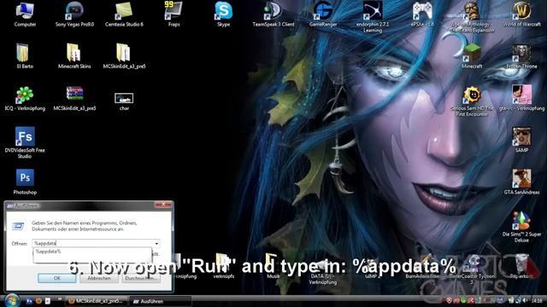Image resolution: width=547 pixels, height=307 pixels.
Task: Launch GTA SanAndreas shortcut
Action: click(x=522, y=182)
